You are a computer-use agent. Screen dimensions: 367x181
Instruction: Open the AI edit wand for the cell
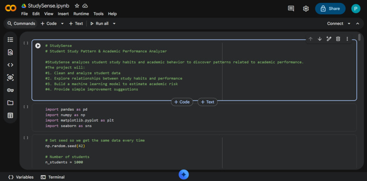point(329,39)
